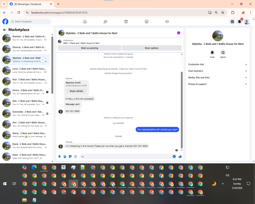Image resolution: width=255 pixels, height=204 pixels.
Task: Open Chrome three-dot menu
Action: click(250, 13)
